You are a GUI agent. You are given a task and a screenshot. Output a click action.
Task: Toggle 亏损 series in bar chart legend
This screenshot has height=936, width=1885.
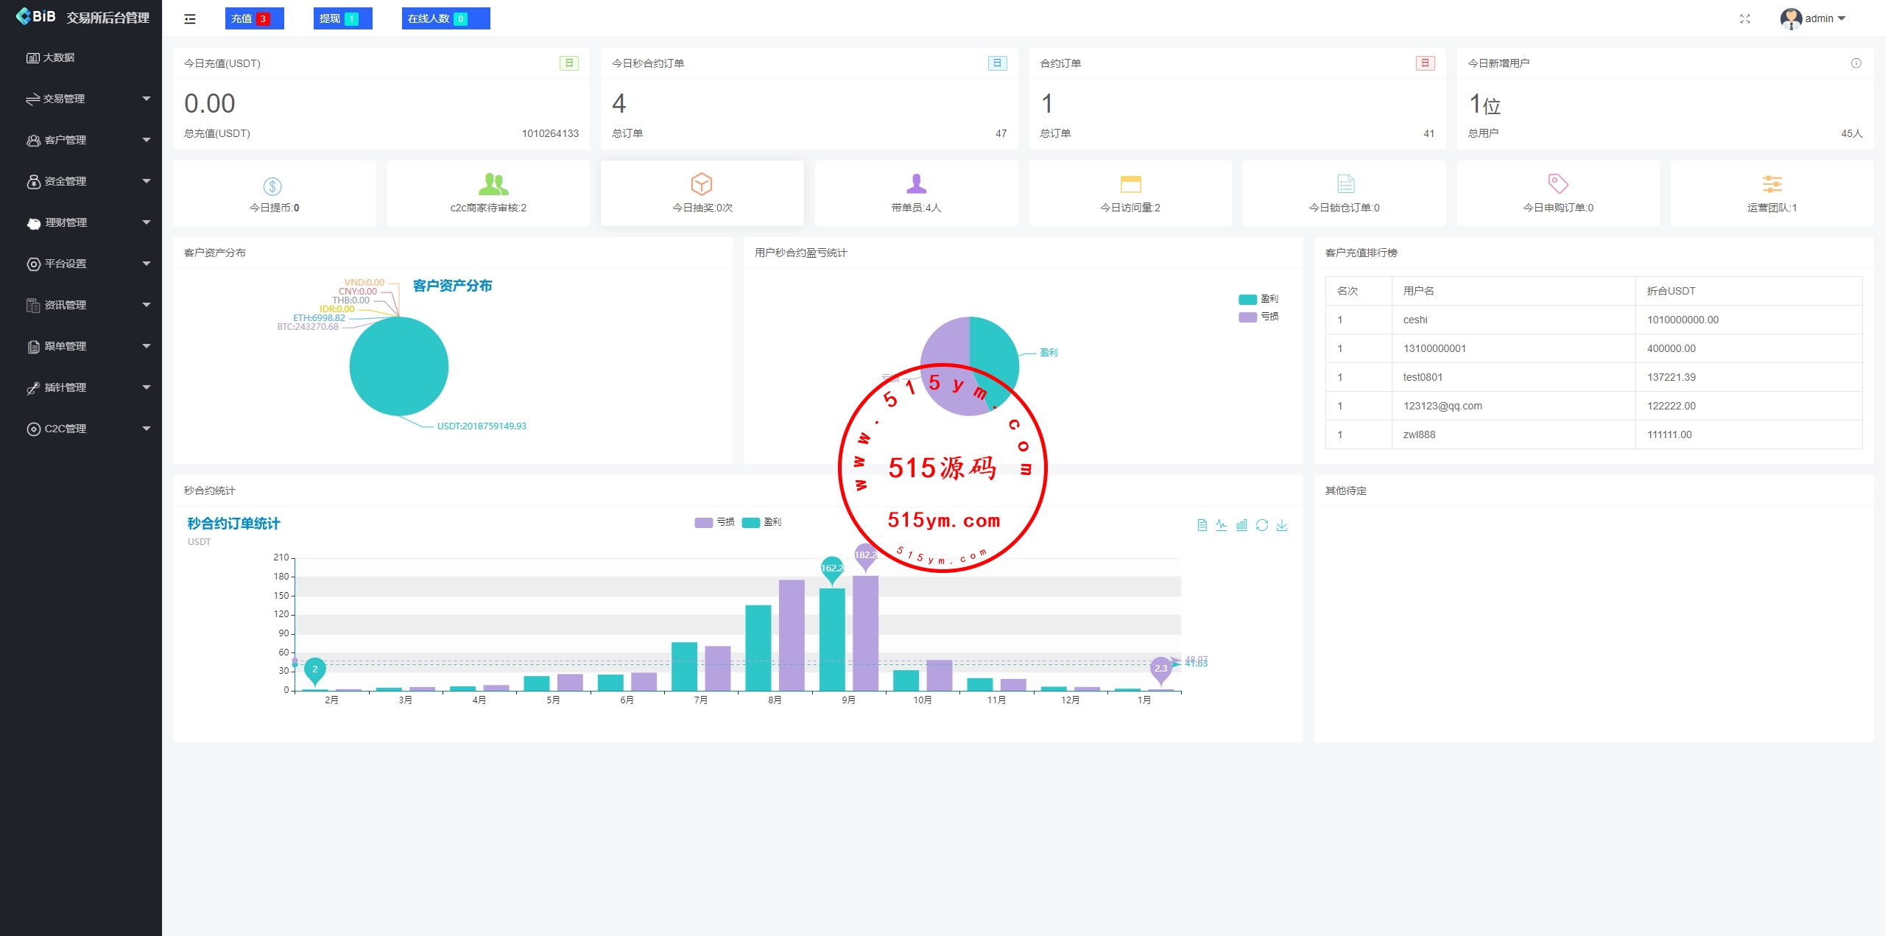click(x=714, y=522)
